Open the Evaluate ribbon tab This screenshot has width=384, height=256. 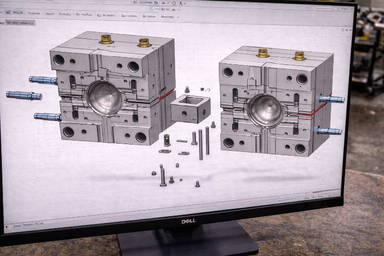(65, 14)
